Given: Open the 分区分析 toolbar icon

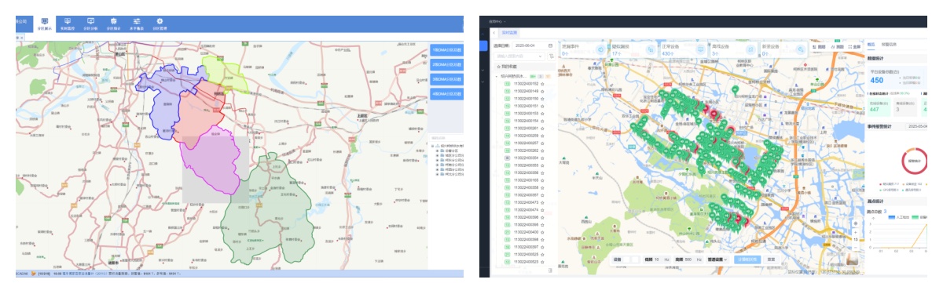Looking at the screenshot, I should click(x=90, y=23).
